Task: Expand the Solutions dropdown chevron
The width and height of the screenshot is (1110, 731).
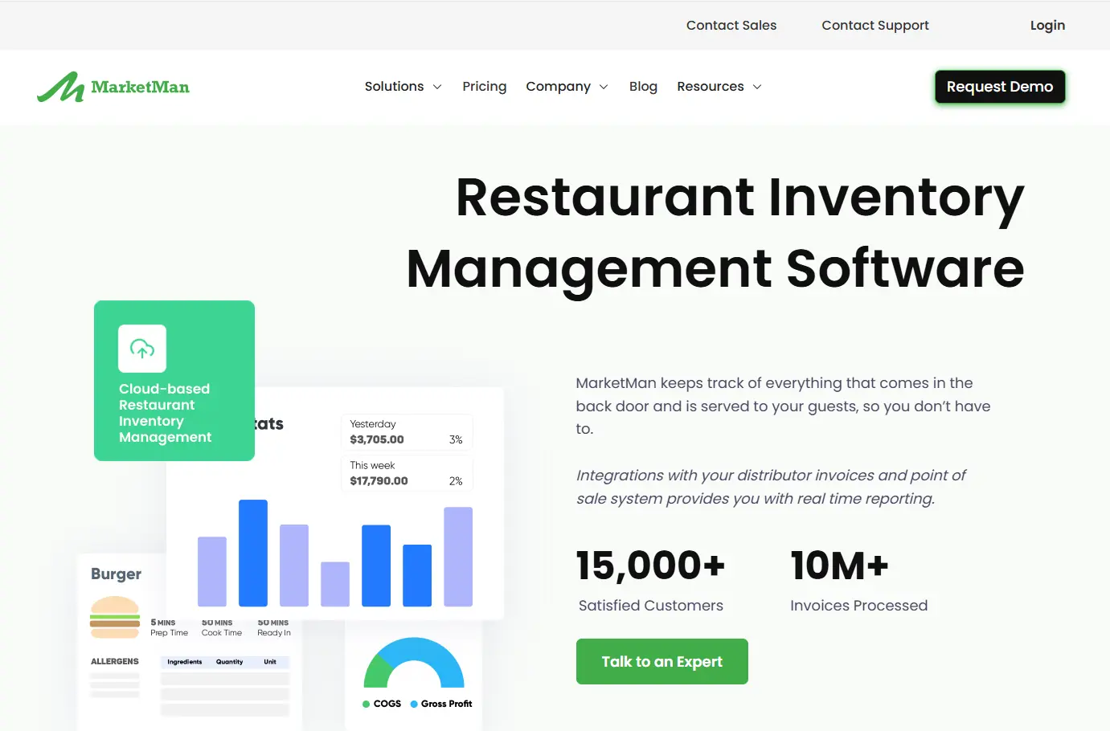Action: [x=437, y=87]
